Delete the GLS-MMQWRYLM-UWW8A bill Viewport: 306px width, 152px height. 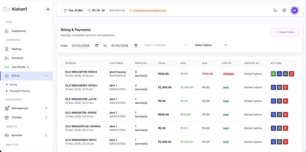tap(285, 128)
